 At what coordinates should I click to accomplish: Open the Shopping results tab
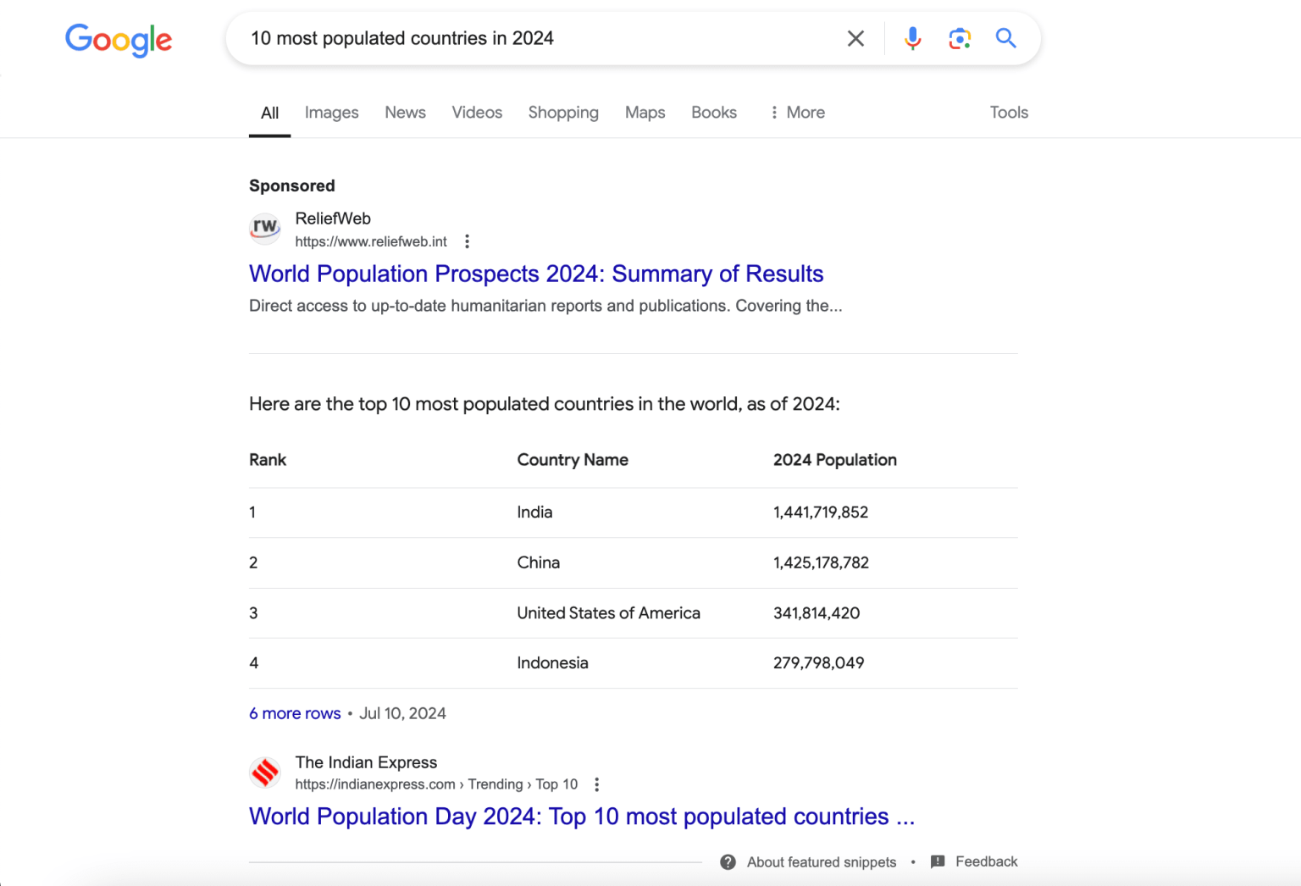coord(562,112)
